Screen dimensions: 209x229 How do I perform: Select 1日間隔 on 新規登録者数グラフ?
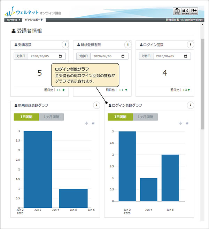(26, 117)
